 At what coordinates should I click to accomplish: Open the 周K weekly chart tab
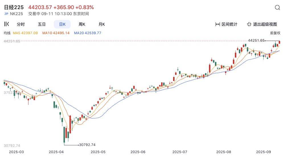point(82,24)
